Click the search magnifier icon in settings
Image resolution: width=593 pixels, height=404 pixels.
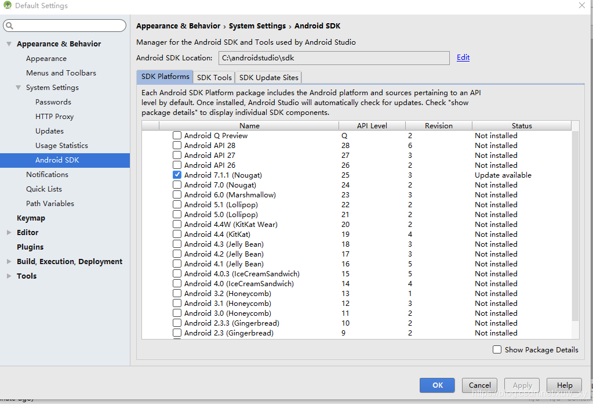point(9,26)
